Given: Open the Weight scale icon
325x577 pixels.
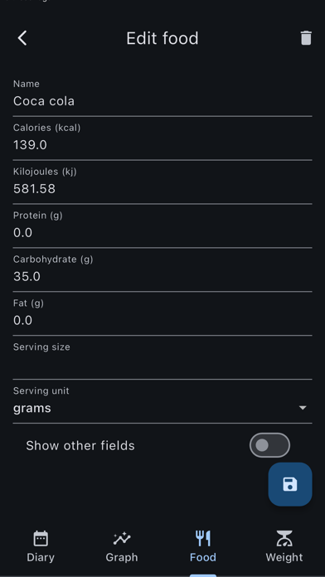Looking at the screenshot, I should [x=284, y=538].
